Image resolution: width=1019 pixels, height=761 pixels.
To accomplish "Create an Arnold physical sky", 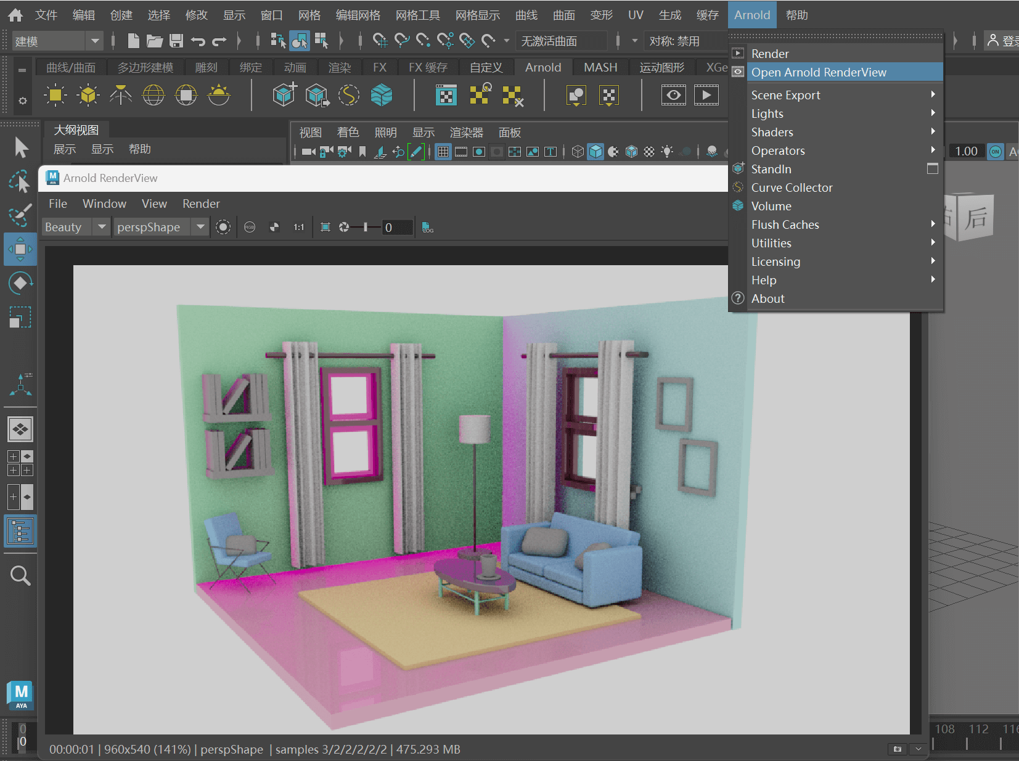I will pos(219,95).
